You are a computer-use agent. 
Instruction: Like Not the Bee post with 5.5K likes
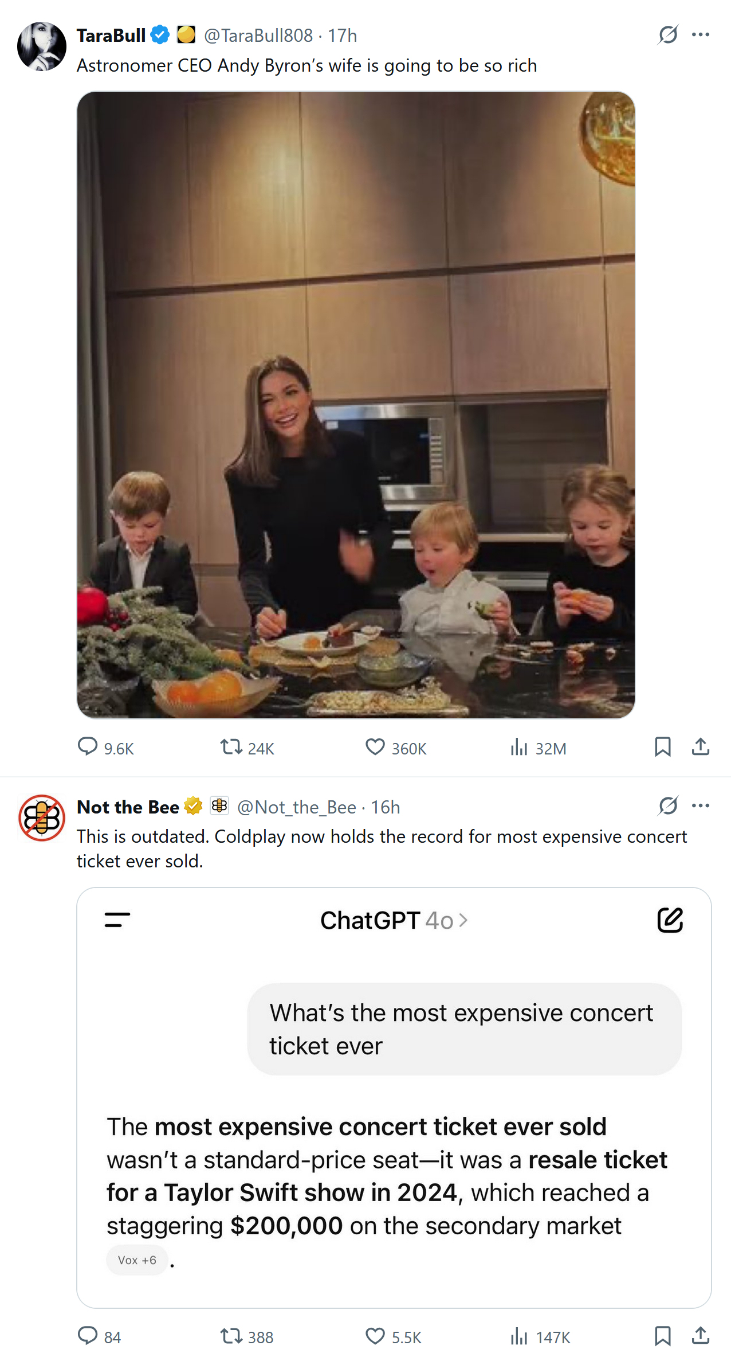pyautogui.click(x=375, y=1336)
